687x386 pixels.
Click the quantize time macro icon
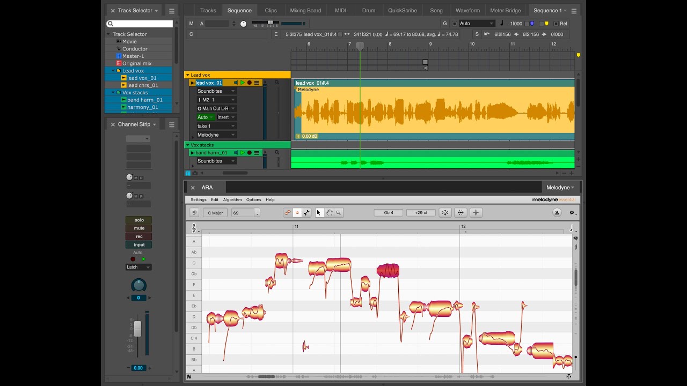(461, 213)
